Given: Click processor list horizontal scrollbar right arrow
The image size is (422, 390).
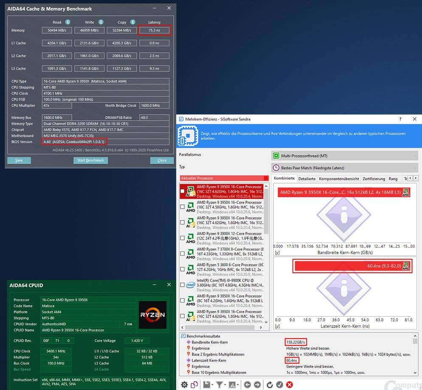Looking at the screenshot, I should tap(261, 328).
